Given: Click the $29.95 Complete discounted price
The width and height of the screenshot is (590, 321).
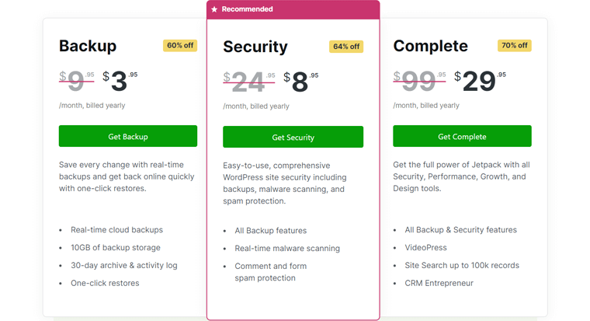Looking at the screenshot, I should [480, 81].
